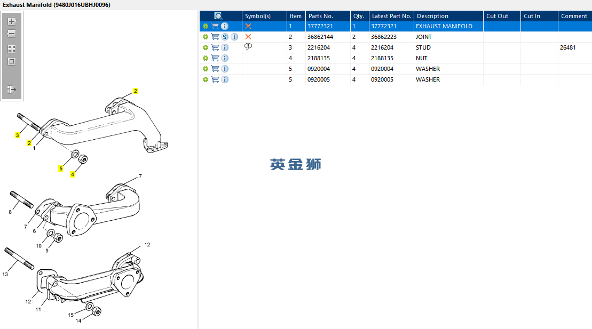
Task: Click comment value 26481
Action: tap(568, 47)
